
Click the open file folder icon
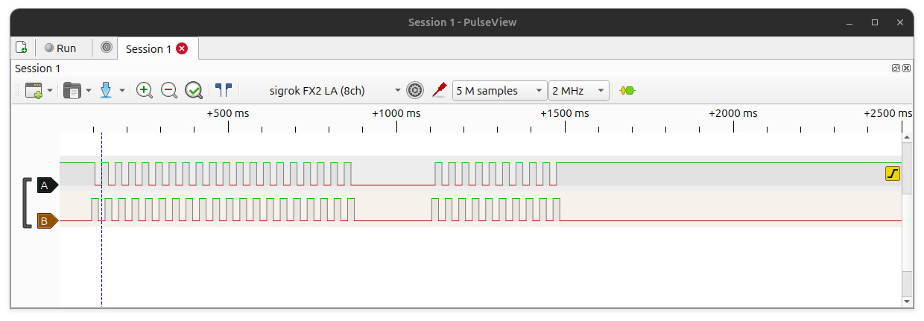[x=72, y=91]
